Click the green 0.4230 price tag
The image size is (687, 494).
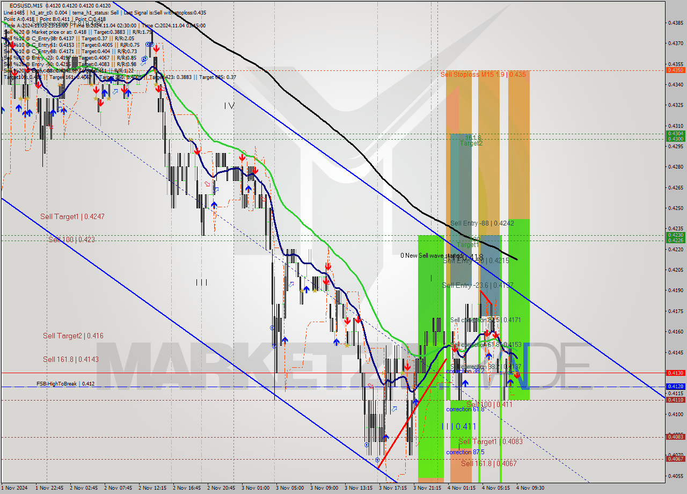[x=675, y=235]
